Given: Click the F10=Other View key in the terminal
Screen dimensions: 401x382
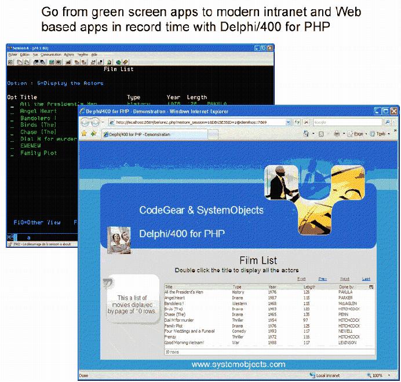Looking at the screenshot, I should coord(37,223).
